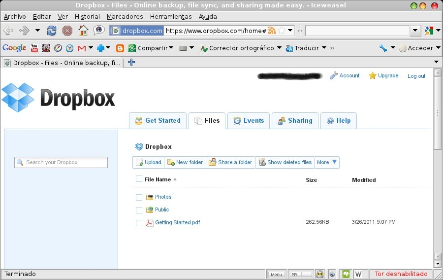The image size is (443, 280).
Task: Switch to the Sharing tab
Action: tap(295, 121)
